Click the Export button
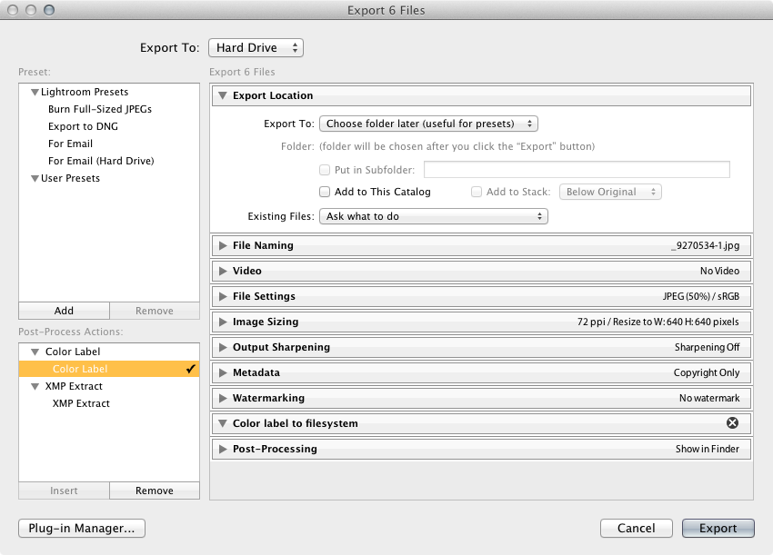 (x=718, y=529)
